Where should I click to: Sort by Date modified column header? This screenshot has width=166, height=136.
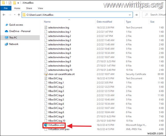tap(104, 22)
